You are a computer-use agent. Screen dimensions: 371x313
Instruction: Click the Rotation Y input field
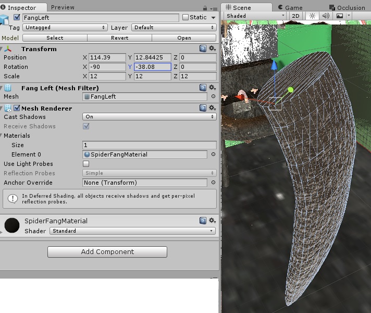[x=152, y=67]
